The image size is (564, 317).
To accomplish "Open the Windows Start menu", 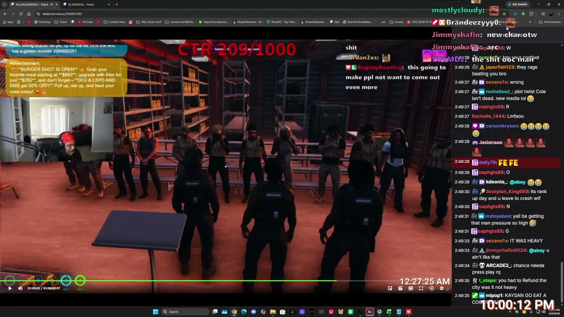I will coord(156,312).
